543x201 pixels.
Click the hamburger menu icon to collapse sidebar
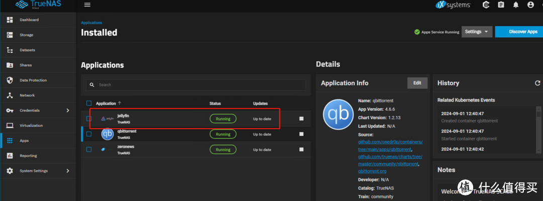[87, 5]
